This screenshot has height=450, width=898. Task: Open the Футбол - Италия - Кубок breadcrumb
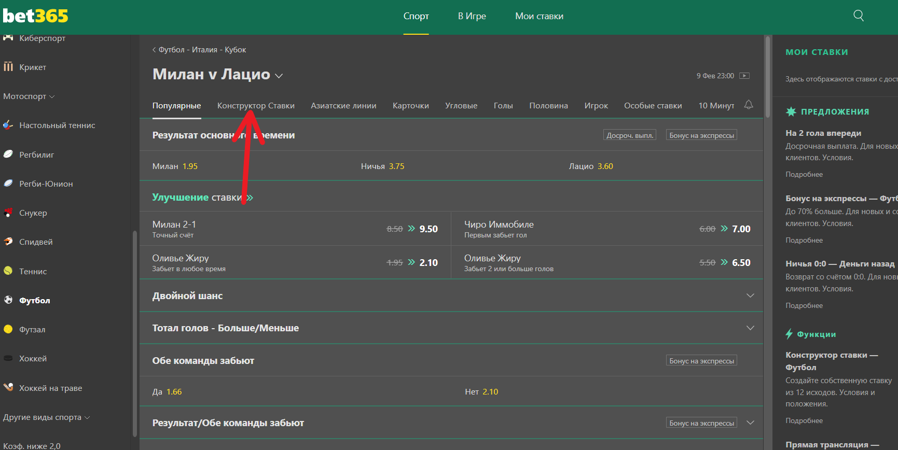tap(202, 50)
